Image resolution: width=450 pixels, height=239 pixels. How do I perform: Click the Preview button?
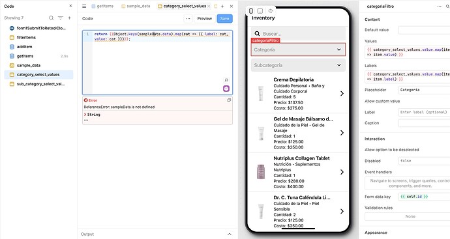point(205,18)
